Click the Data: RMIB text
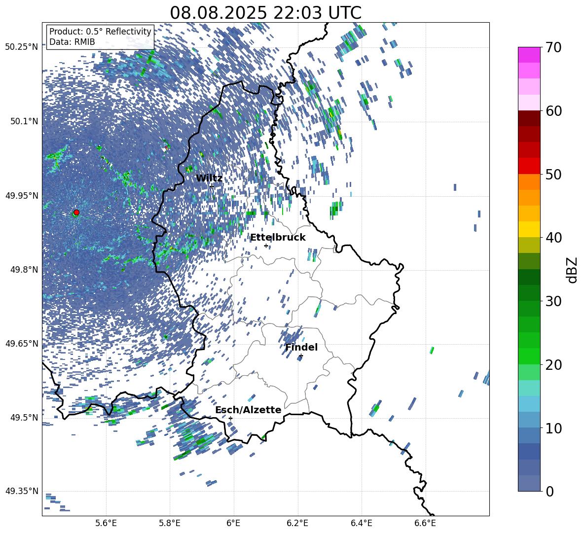The height and width of the screenshot is (533, 584). click(72, 42)
